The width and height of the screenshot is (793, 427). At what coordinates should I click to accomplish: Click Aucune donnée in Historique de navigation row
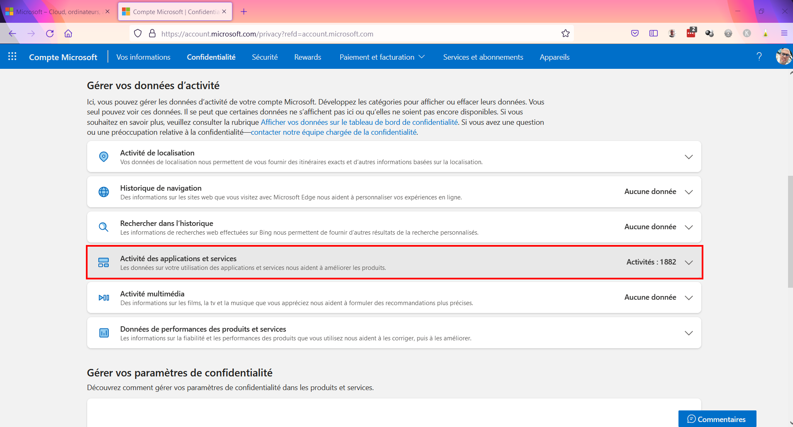pyautogui.click(x=650, y=192)
